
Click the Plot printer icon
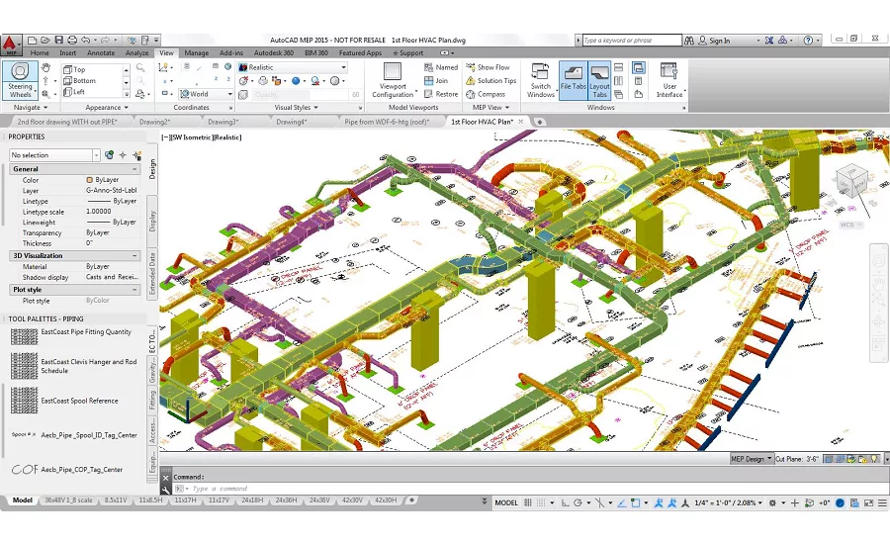click(72, 41)
